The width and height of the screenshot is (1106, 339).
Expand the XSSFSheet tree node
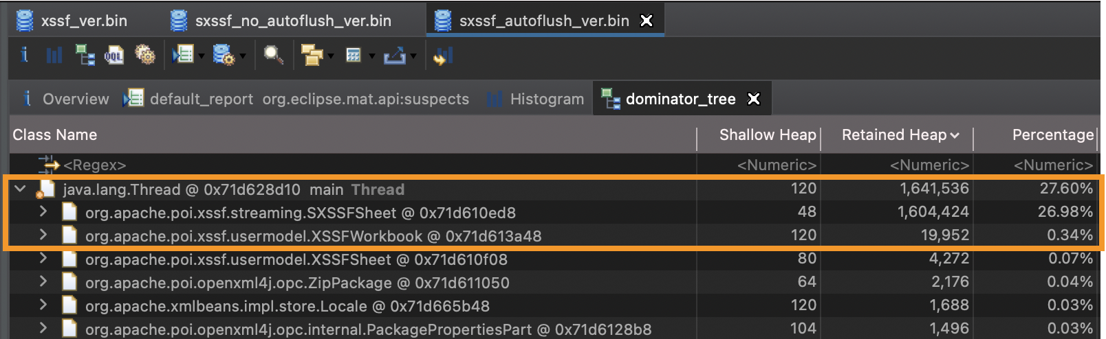pyautogui.click(x=43, y=258)
